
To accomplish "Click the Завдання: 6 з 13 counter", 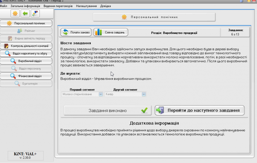I will click(235, 32).
